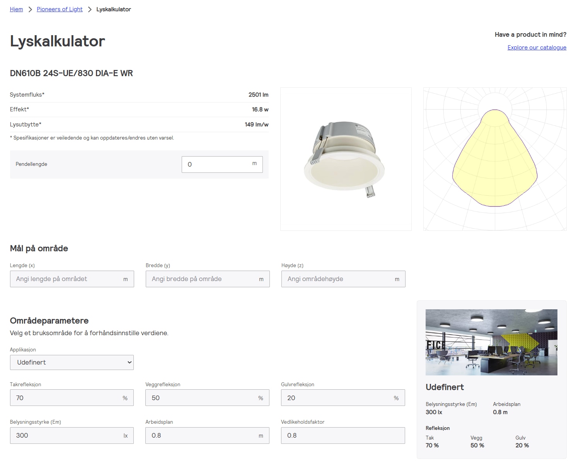
Task: Expand the Applikasjon dropdown
Action: click(x=72, y=363)
